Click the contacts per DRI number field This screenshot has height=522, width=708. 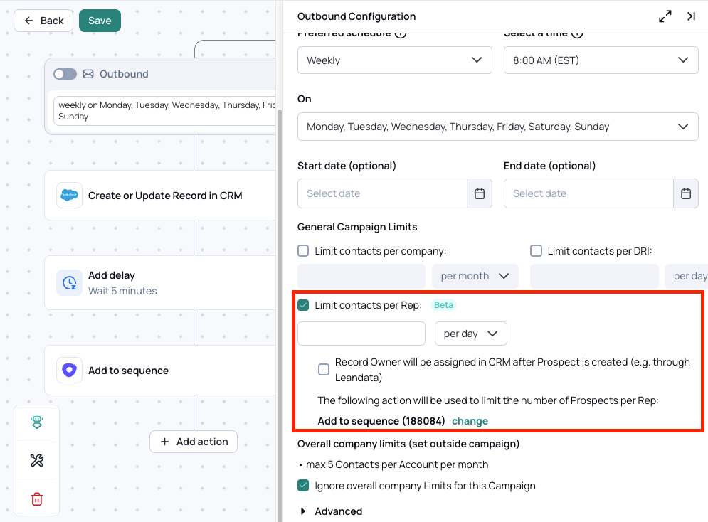pyautogui.click(x=594, y=276)
